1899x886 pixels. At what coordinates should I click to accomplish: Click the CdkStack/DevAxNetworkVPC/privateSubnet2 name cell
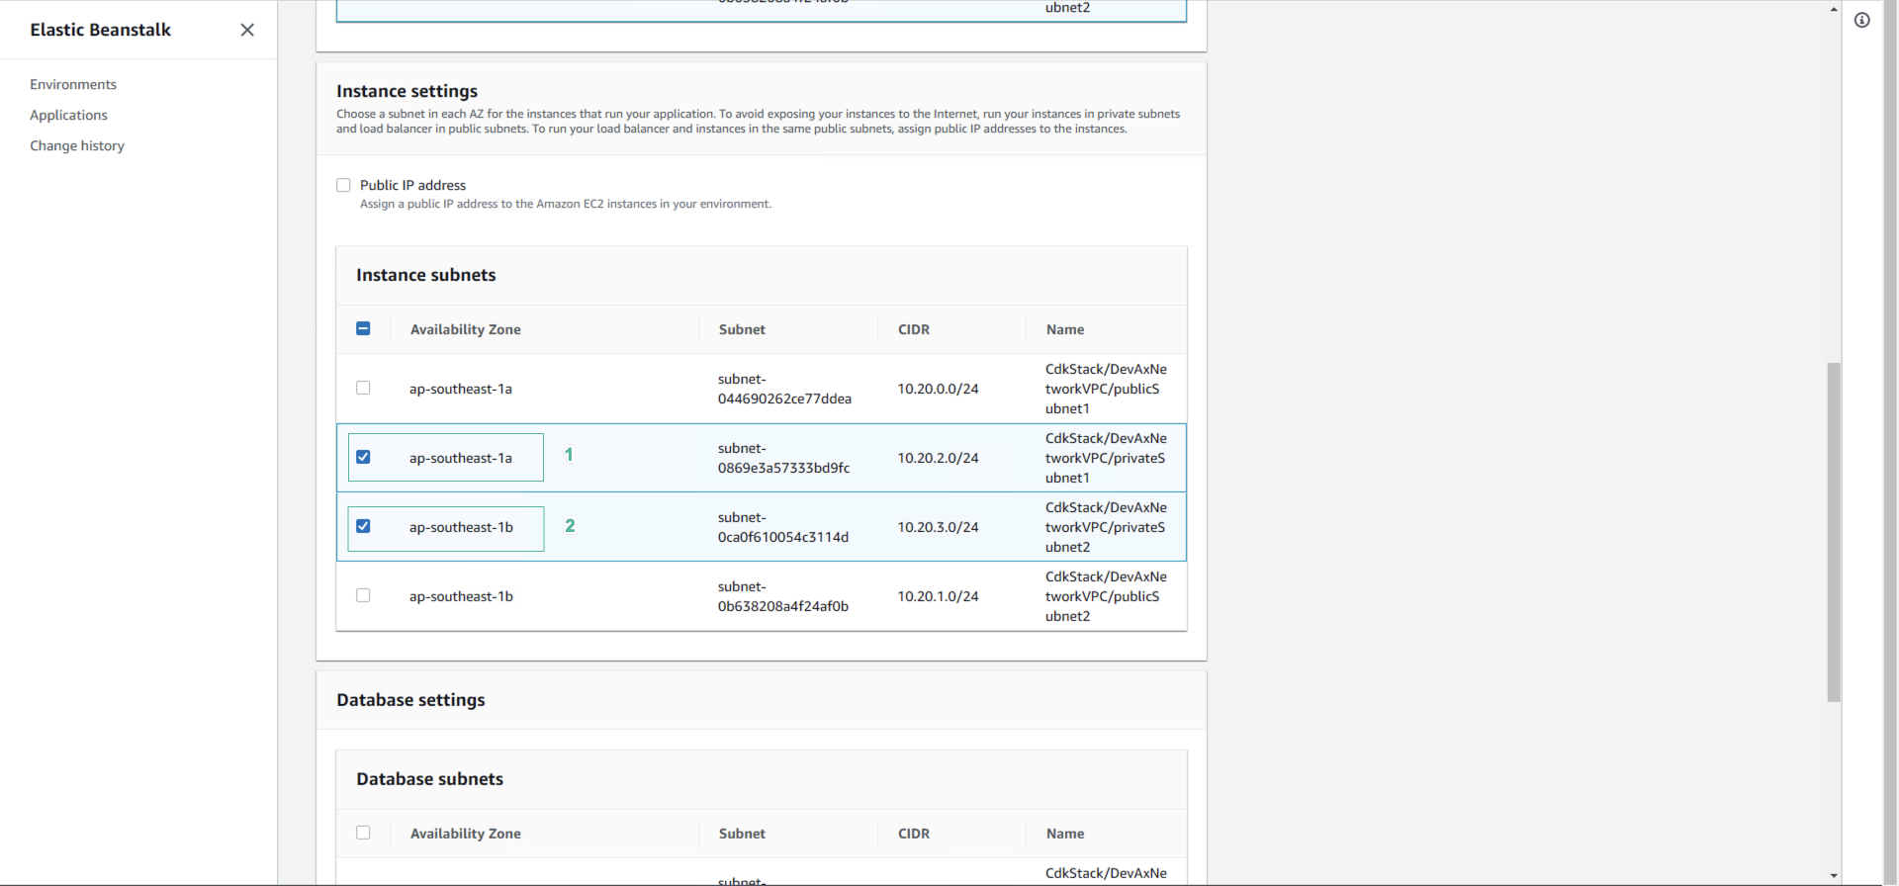(1106, 527)
